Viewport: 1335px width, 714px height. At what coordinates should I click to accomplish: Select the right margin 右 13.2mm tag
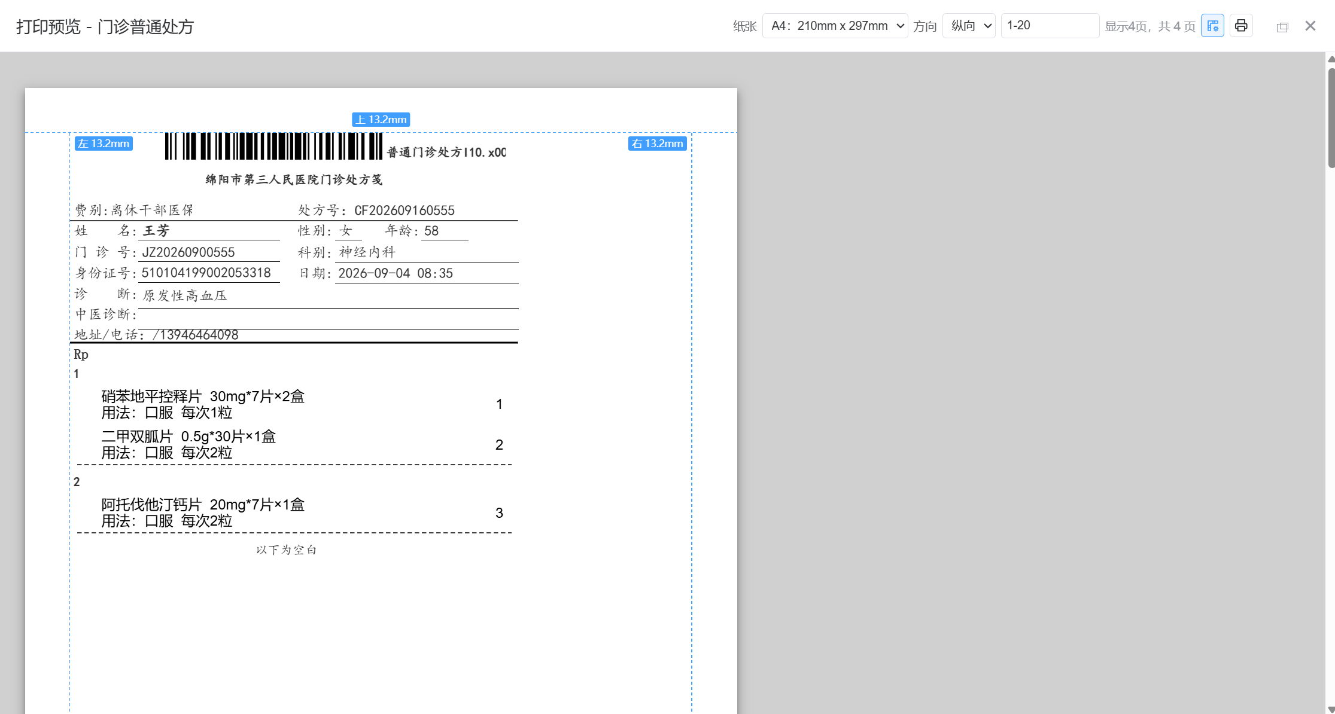[658, 144]
